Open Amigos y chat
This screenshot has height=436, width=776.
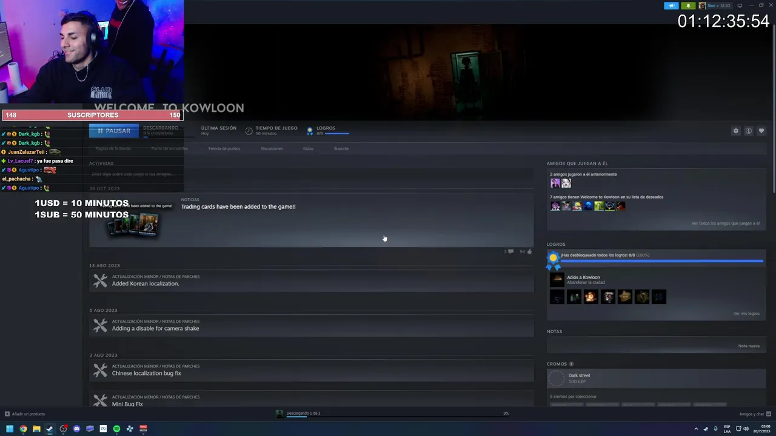pyautogui.click(x=755, y=414)
